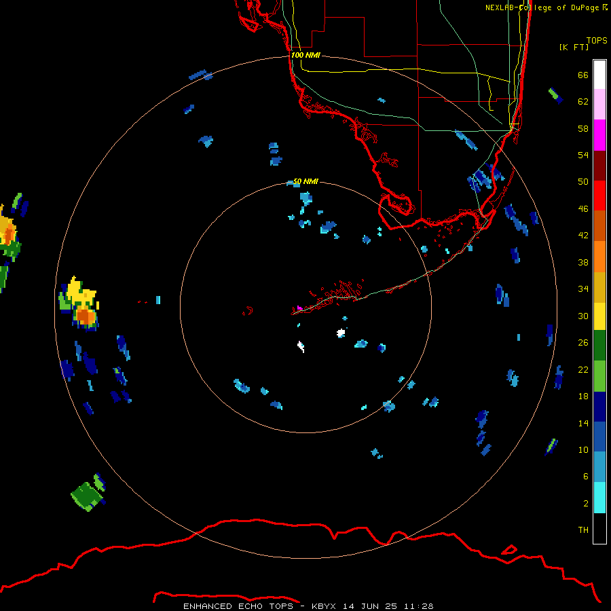Click the TOPS legend title
Viewport: 611px width, 611px height.
[x=597, y=40]
